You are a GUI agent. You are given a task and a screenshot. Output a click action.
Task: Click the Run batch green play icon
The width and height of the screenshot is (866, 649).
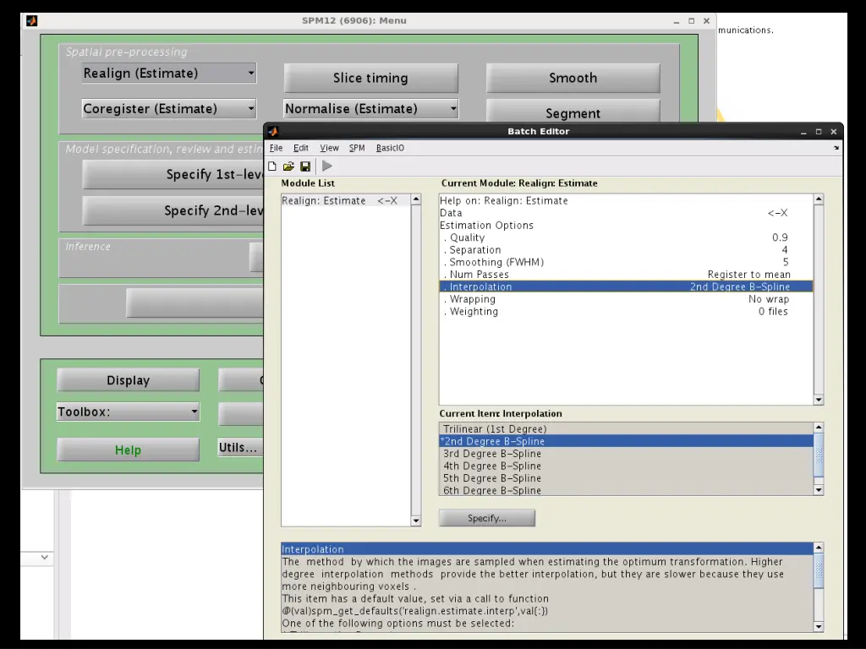[x=327, y=166]
